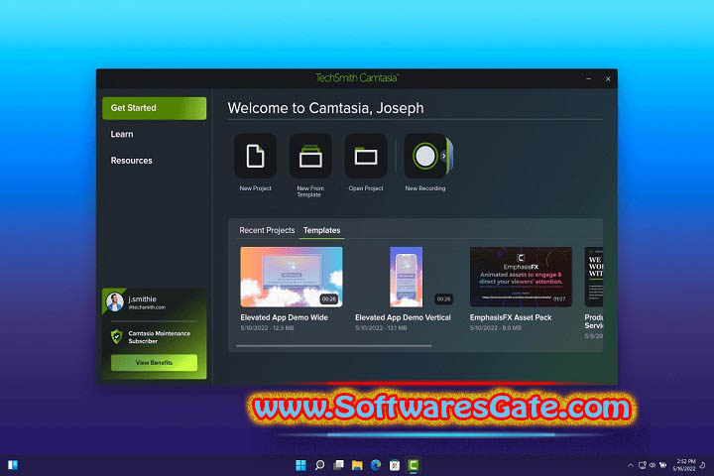Close the Camtasia welcome window

tap(608, 78)
